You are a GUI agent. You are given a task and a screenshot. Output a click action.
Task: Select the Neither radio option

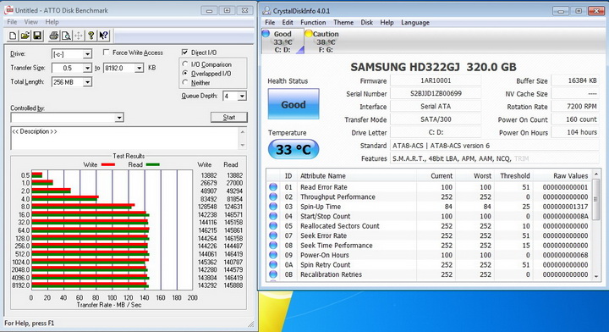[185, 82]
